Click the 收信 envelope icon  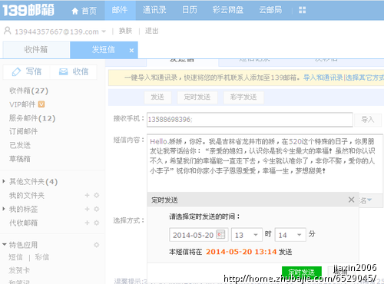[63, 71]
